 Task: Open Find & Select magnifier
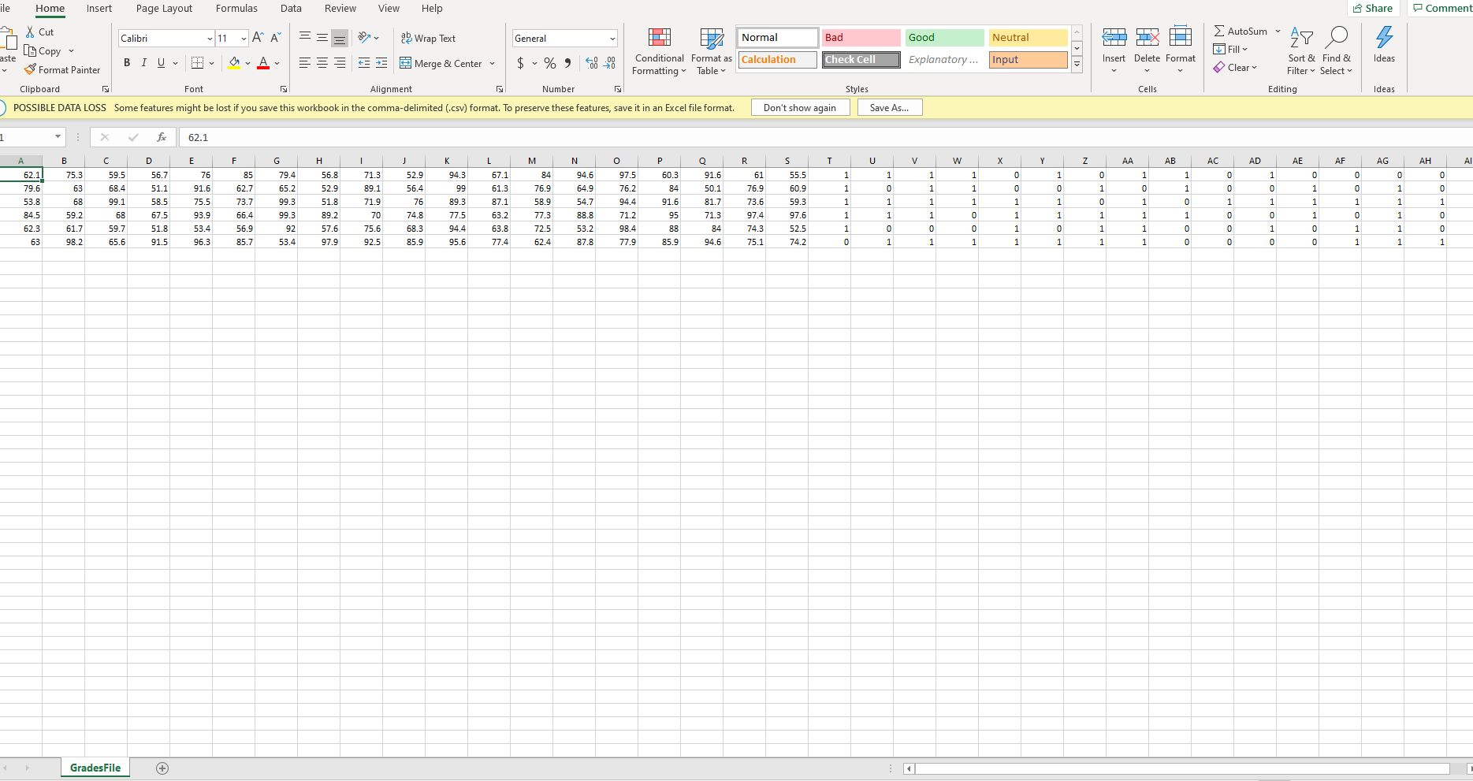tap(1337, 50)
